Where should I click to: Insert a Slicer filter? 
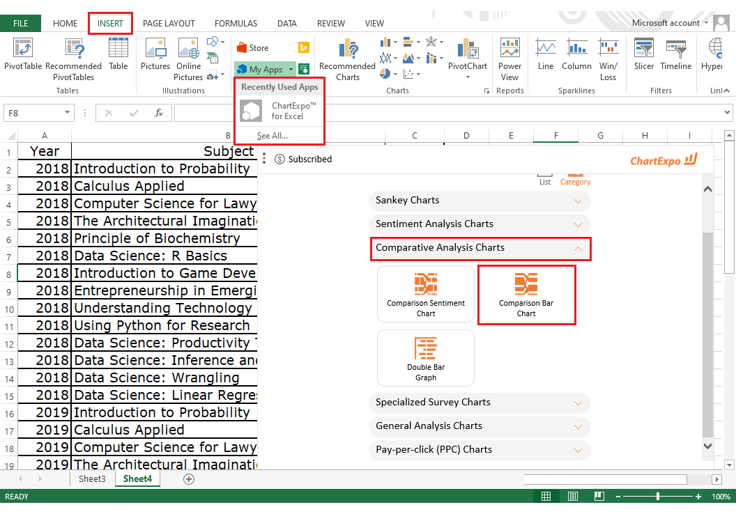[643, 55]
